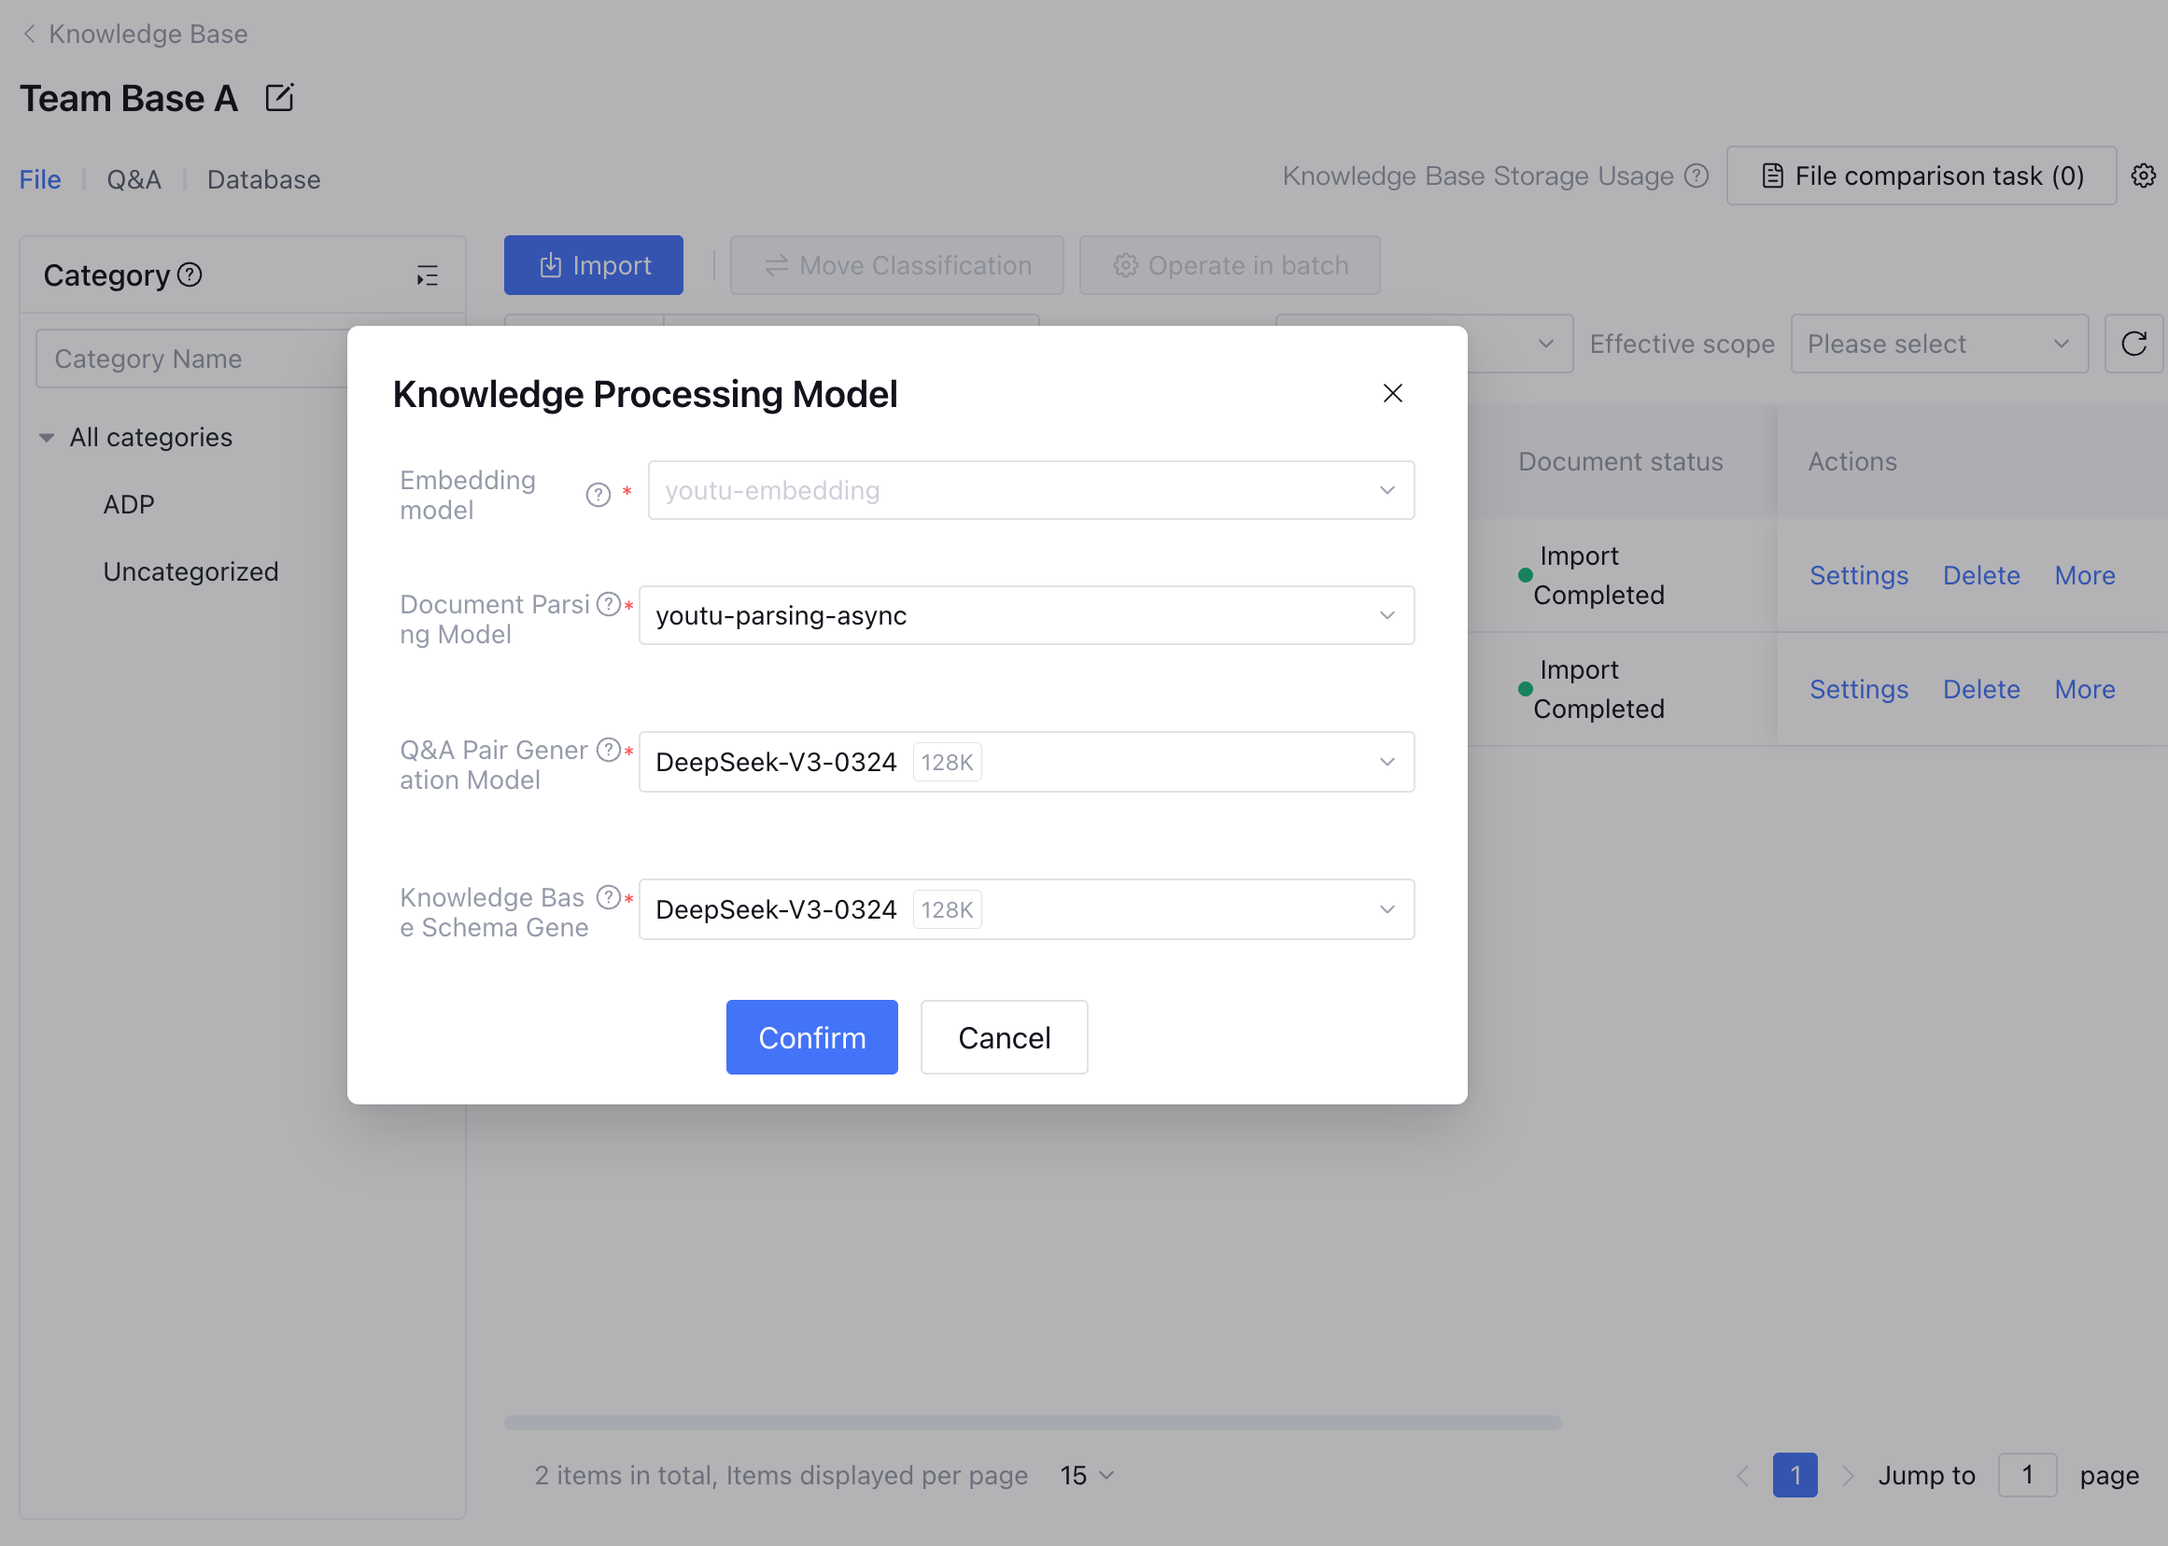Click the Q&A Pair Generation Model help icon

(x=609, y=751)
